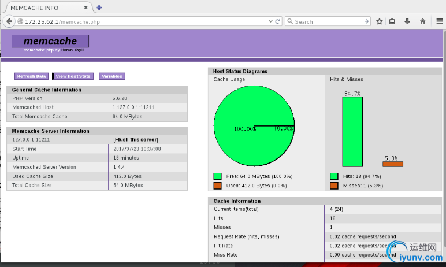Click the green Hits legend swatch
Viewport: 446px width, 267px height.
[x=334, y=176]
